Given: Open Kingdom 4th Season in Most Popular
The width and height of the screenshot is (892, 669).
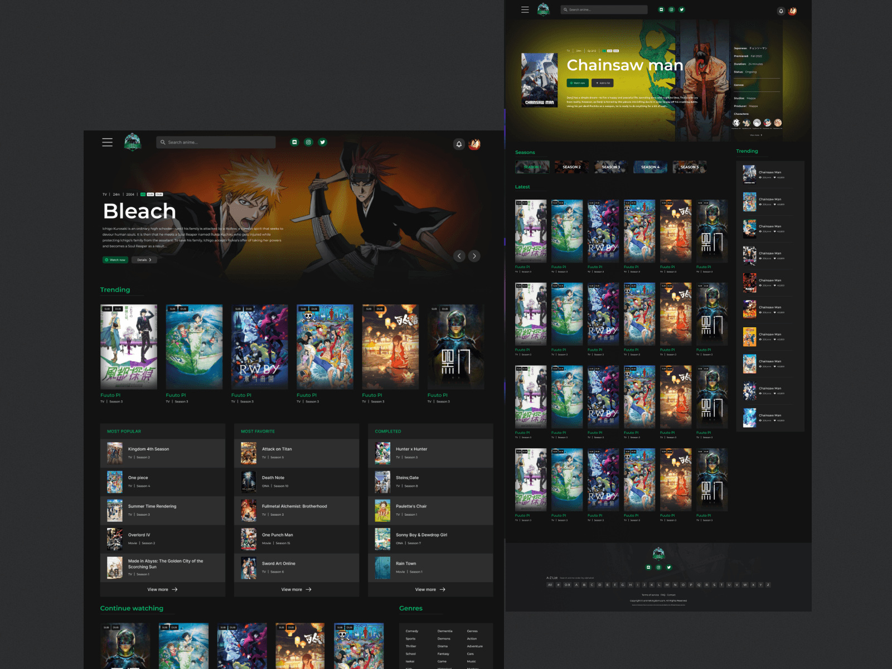Looking at the screenshot, I should [163, 453].
